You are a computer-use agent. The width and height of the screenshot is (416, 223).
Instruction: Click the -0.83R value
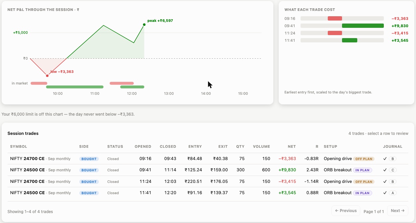(x=312, y=159)
